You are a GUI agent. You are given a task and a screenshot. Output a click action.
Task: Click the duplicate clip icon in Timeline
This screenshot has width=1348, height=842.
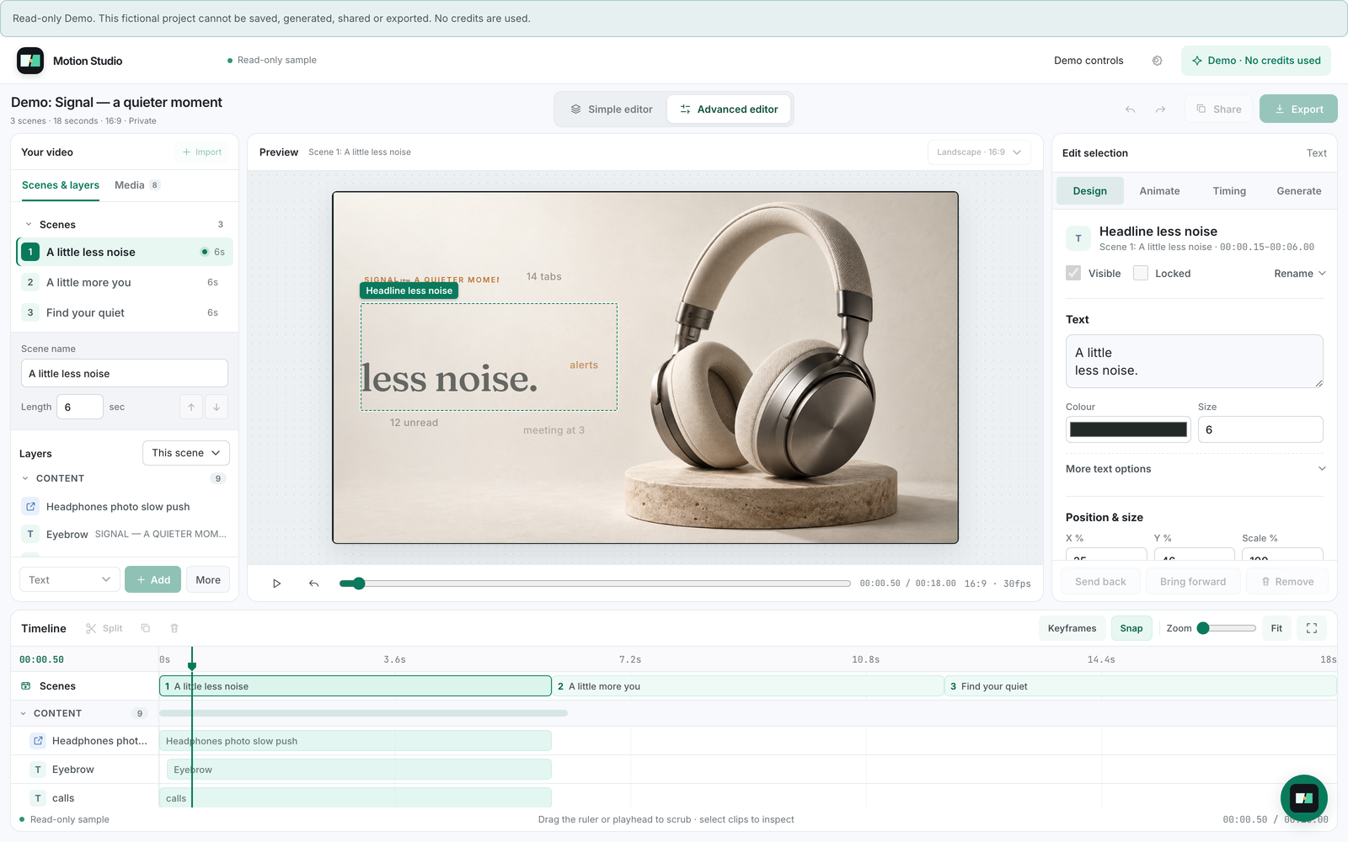[x=146, y=628]
